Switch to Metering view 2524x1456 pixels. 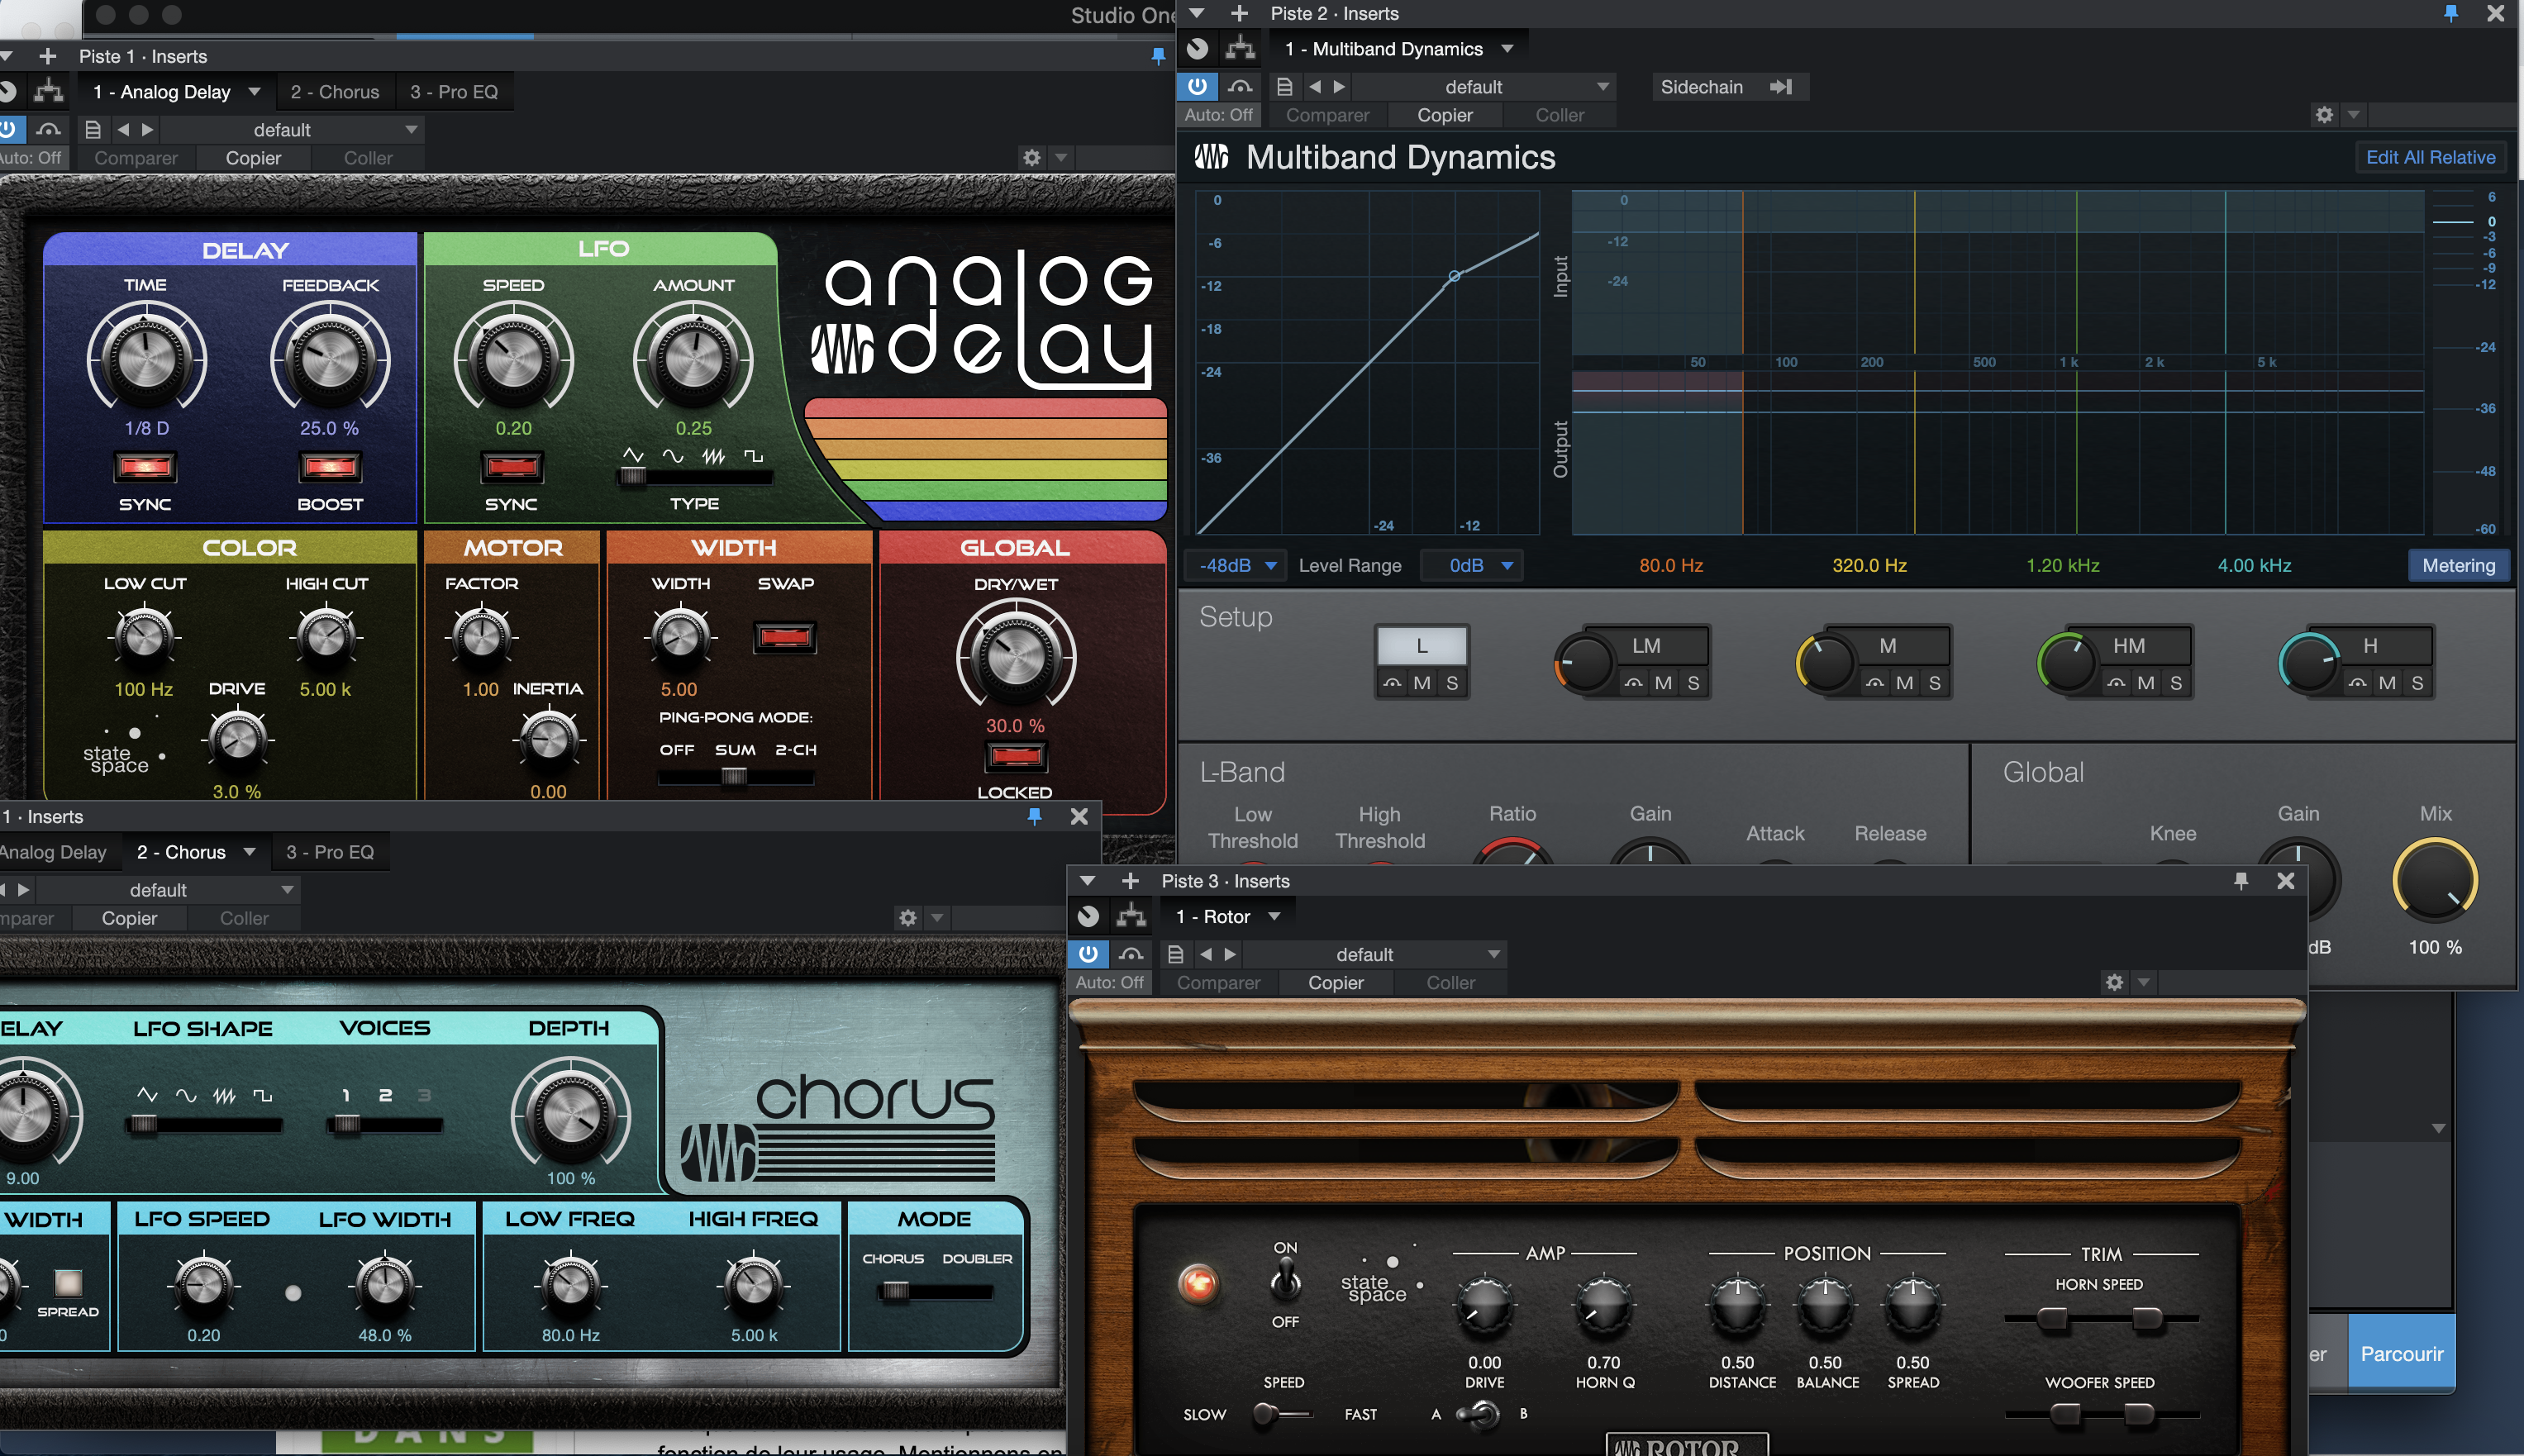[x=2458, y=565]
